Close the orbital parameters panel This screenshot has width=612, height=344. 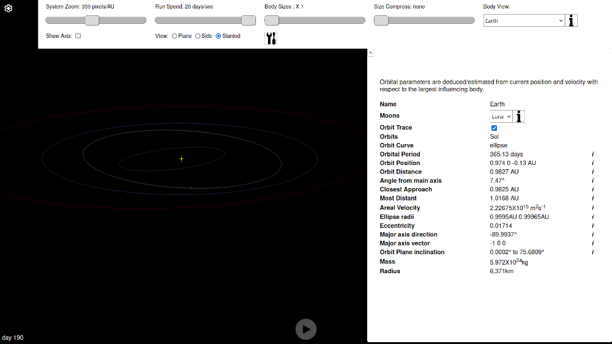370,53
